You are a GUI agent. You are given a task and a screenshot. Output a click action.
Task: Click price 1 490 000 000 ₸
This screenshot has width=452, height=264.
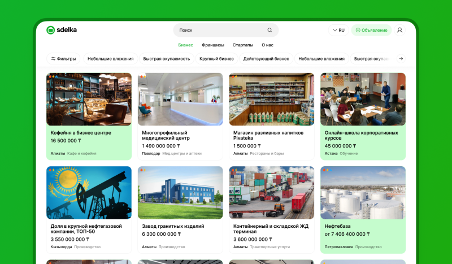pos(161,146)
